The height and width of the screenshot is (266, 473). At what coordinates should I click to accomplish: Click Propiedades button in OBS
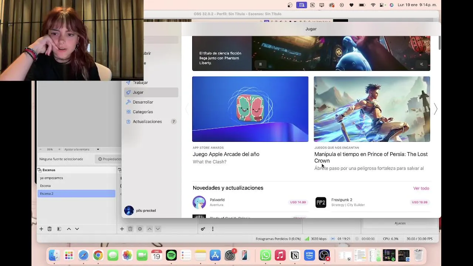pos(109,159)
